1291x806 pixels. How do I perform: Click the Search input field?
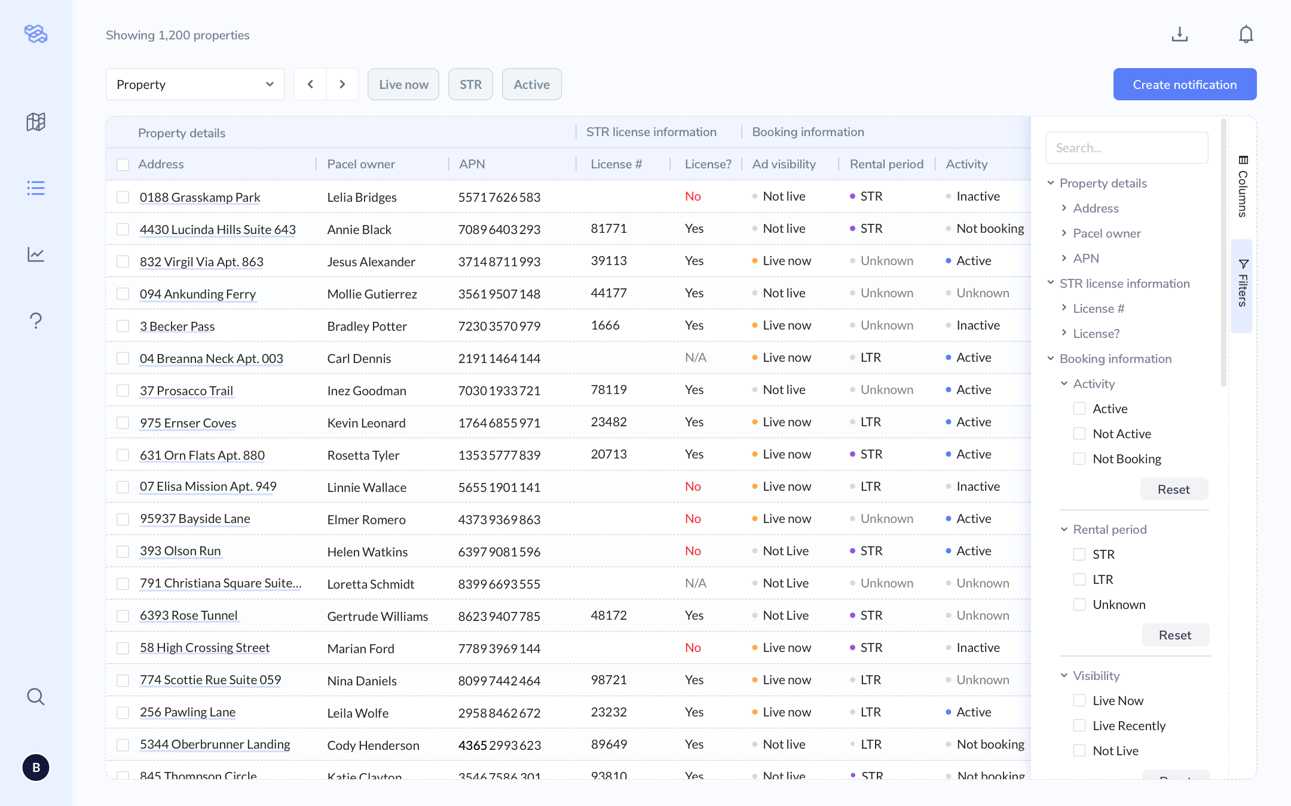coord(1126,147)
